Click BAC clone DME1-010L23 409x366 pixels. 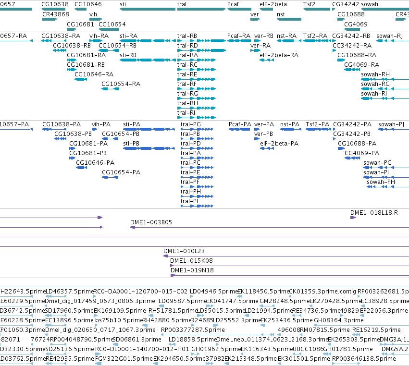[x=286, y=256]
